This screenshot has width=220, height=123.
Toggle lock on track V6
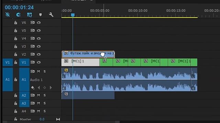[x=16, y=23]
